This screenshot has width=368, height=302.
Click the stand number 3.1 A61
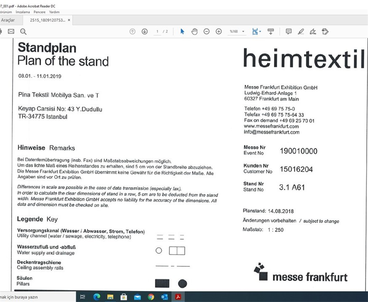point(292,187)
